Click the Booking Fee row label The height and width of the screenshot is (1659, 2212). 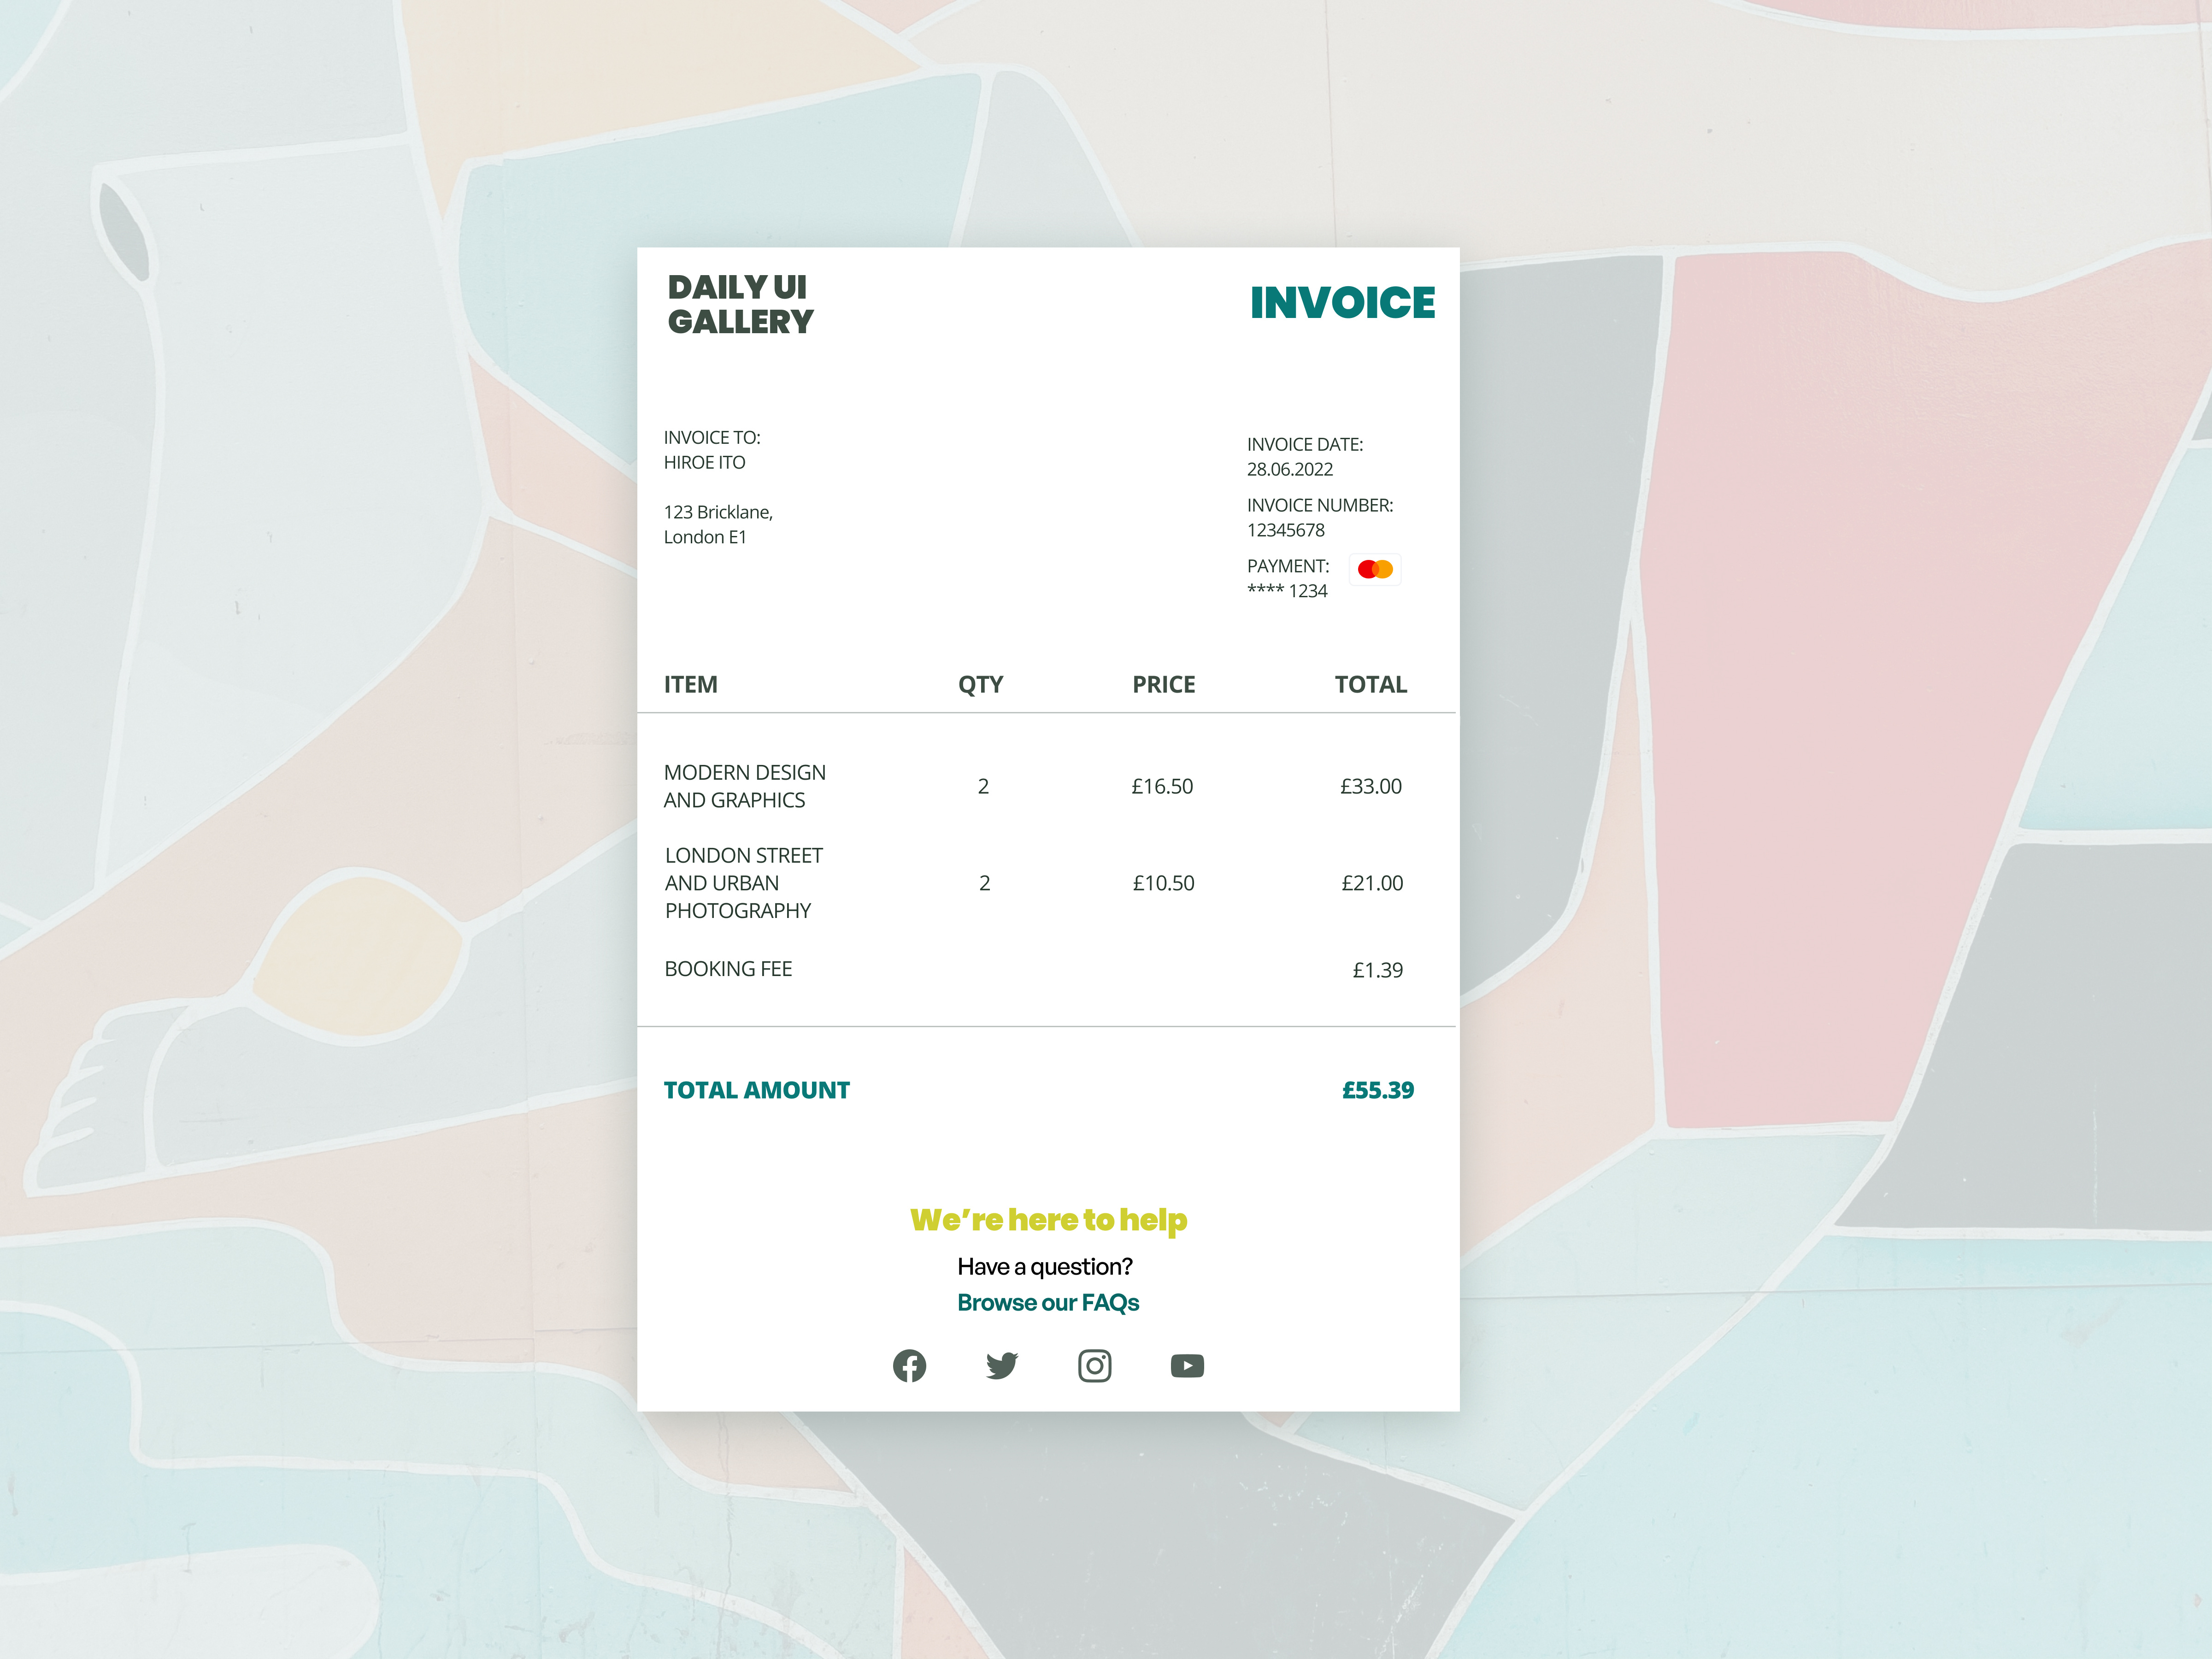point(728,969)
